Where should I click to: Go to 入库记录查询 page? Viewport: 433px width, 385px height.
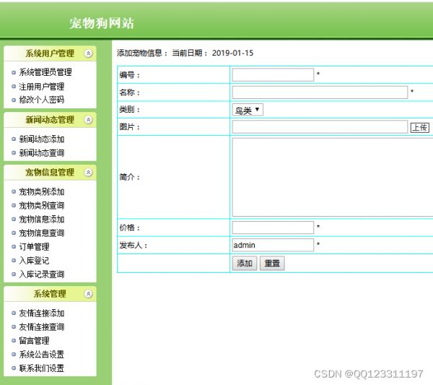(41, 274)
